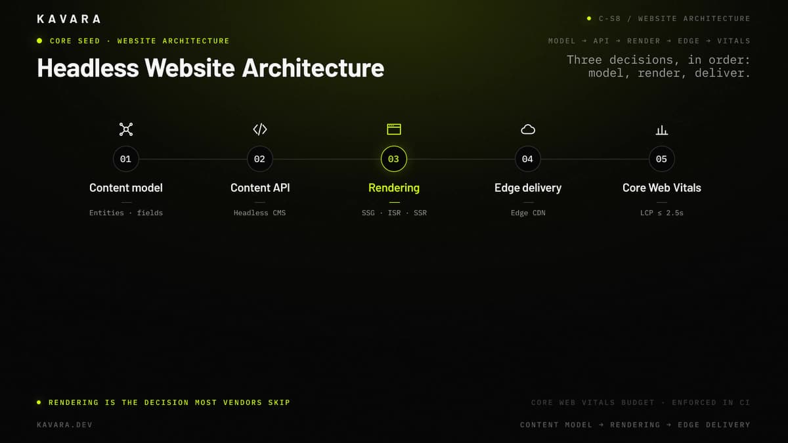
Task: Select step marker 05
Action: [662, 159]
